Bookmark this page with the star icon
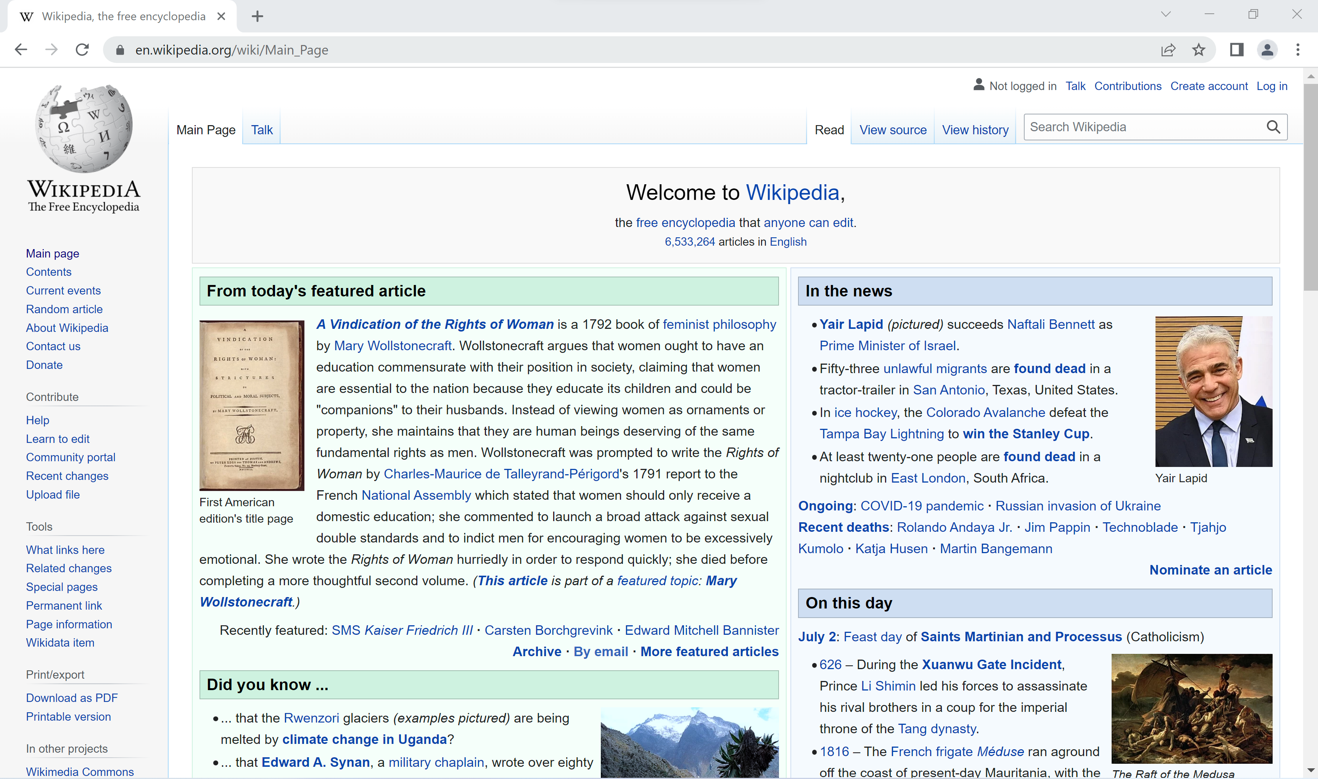Screen dimensions: 1318x779 (1198, 50)
